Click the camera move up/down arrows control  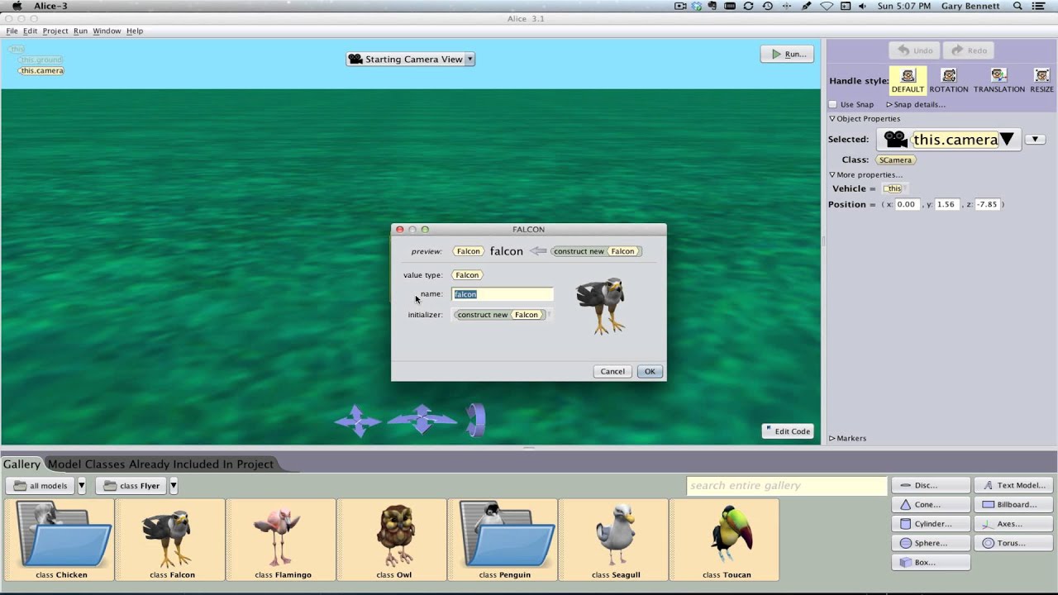click(x=357, y=421)
